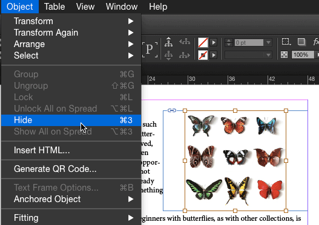Click the left-middle frame handle
This screenshot has height=225, width=319.
(x=185, y=160)
